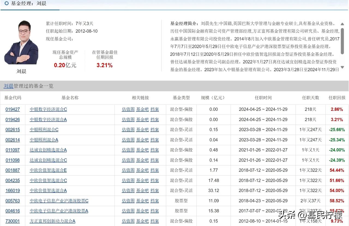Click the 任职回报 column header

click(x=337, y=98)
